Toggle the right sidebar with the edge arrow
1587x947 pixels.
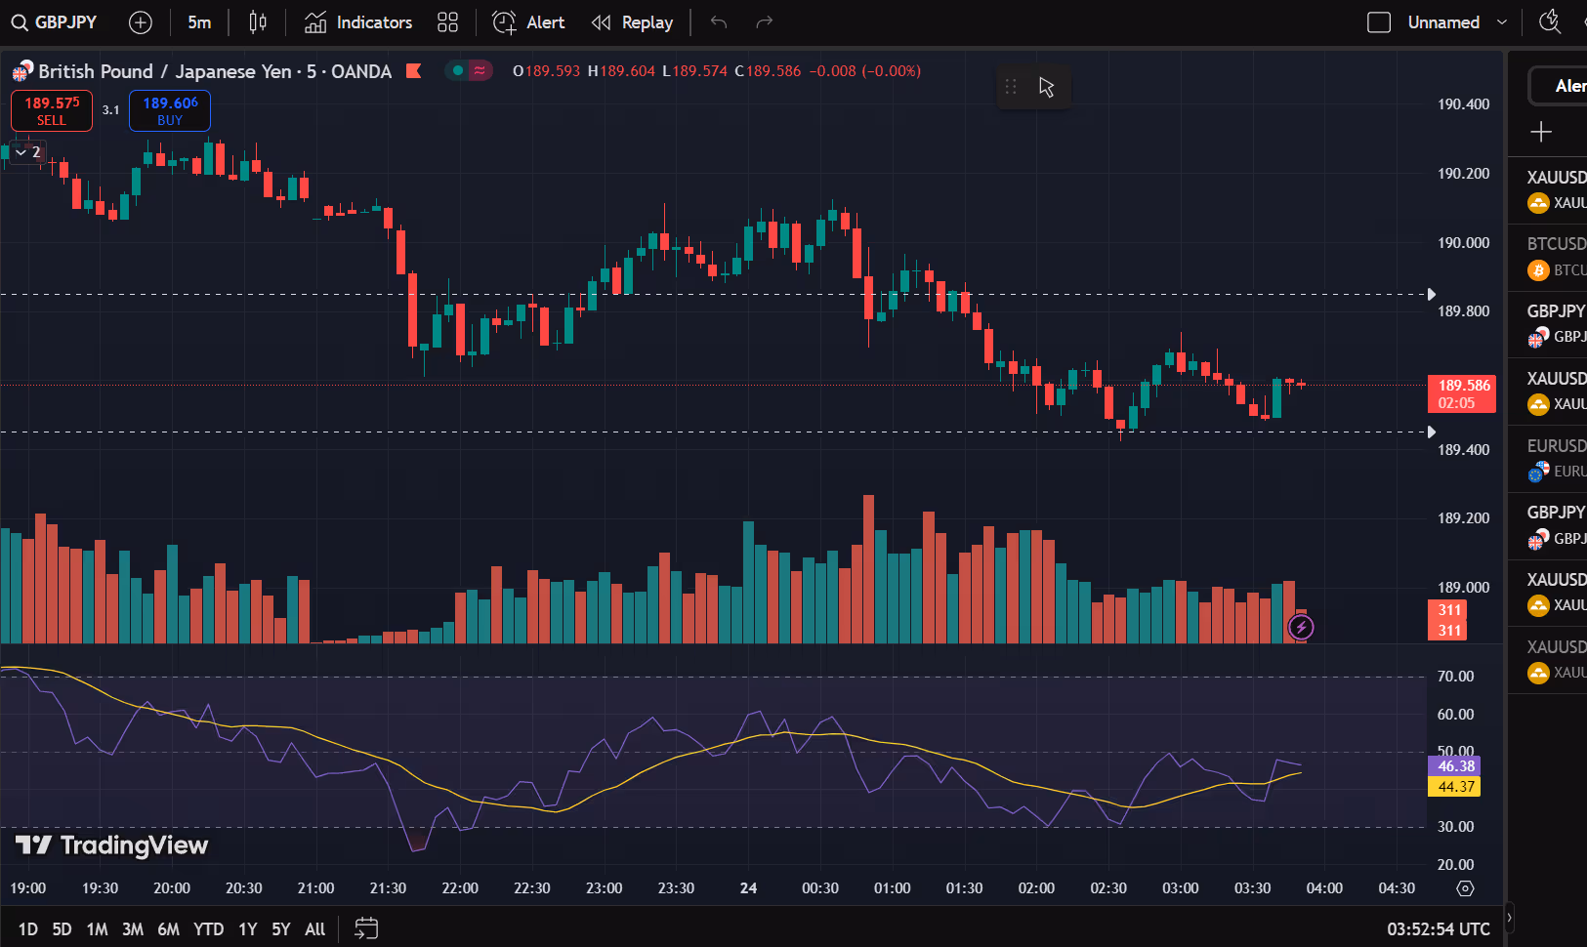pyautogui.click(x=1510, y=918)
